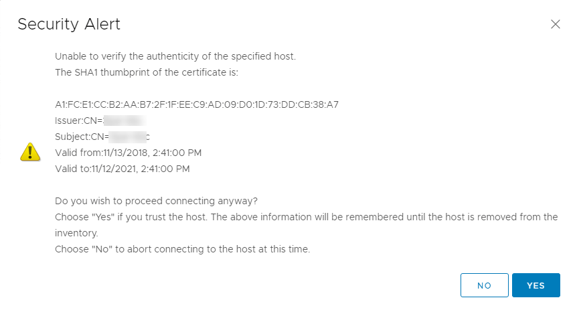The width and height of the screenshot is (575, 312).
Task: Click the yellow warning triangle icon
Action: 30,152
